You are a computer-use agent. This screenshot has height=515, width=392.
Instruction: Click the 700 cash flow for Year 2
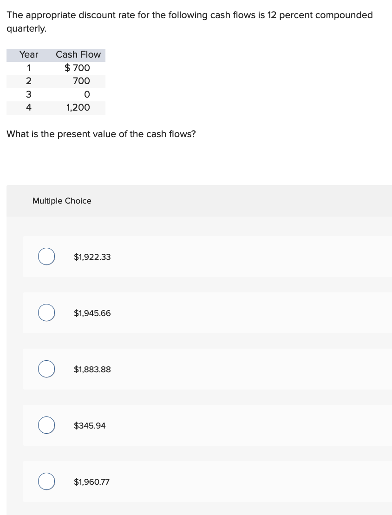pos(81,81)
